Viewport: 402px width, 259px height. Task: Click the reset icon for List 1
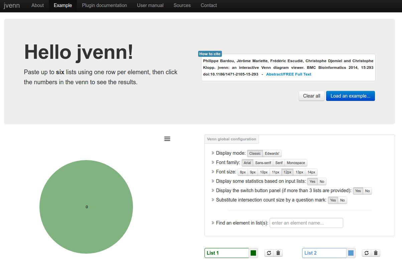[269, 253]
